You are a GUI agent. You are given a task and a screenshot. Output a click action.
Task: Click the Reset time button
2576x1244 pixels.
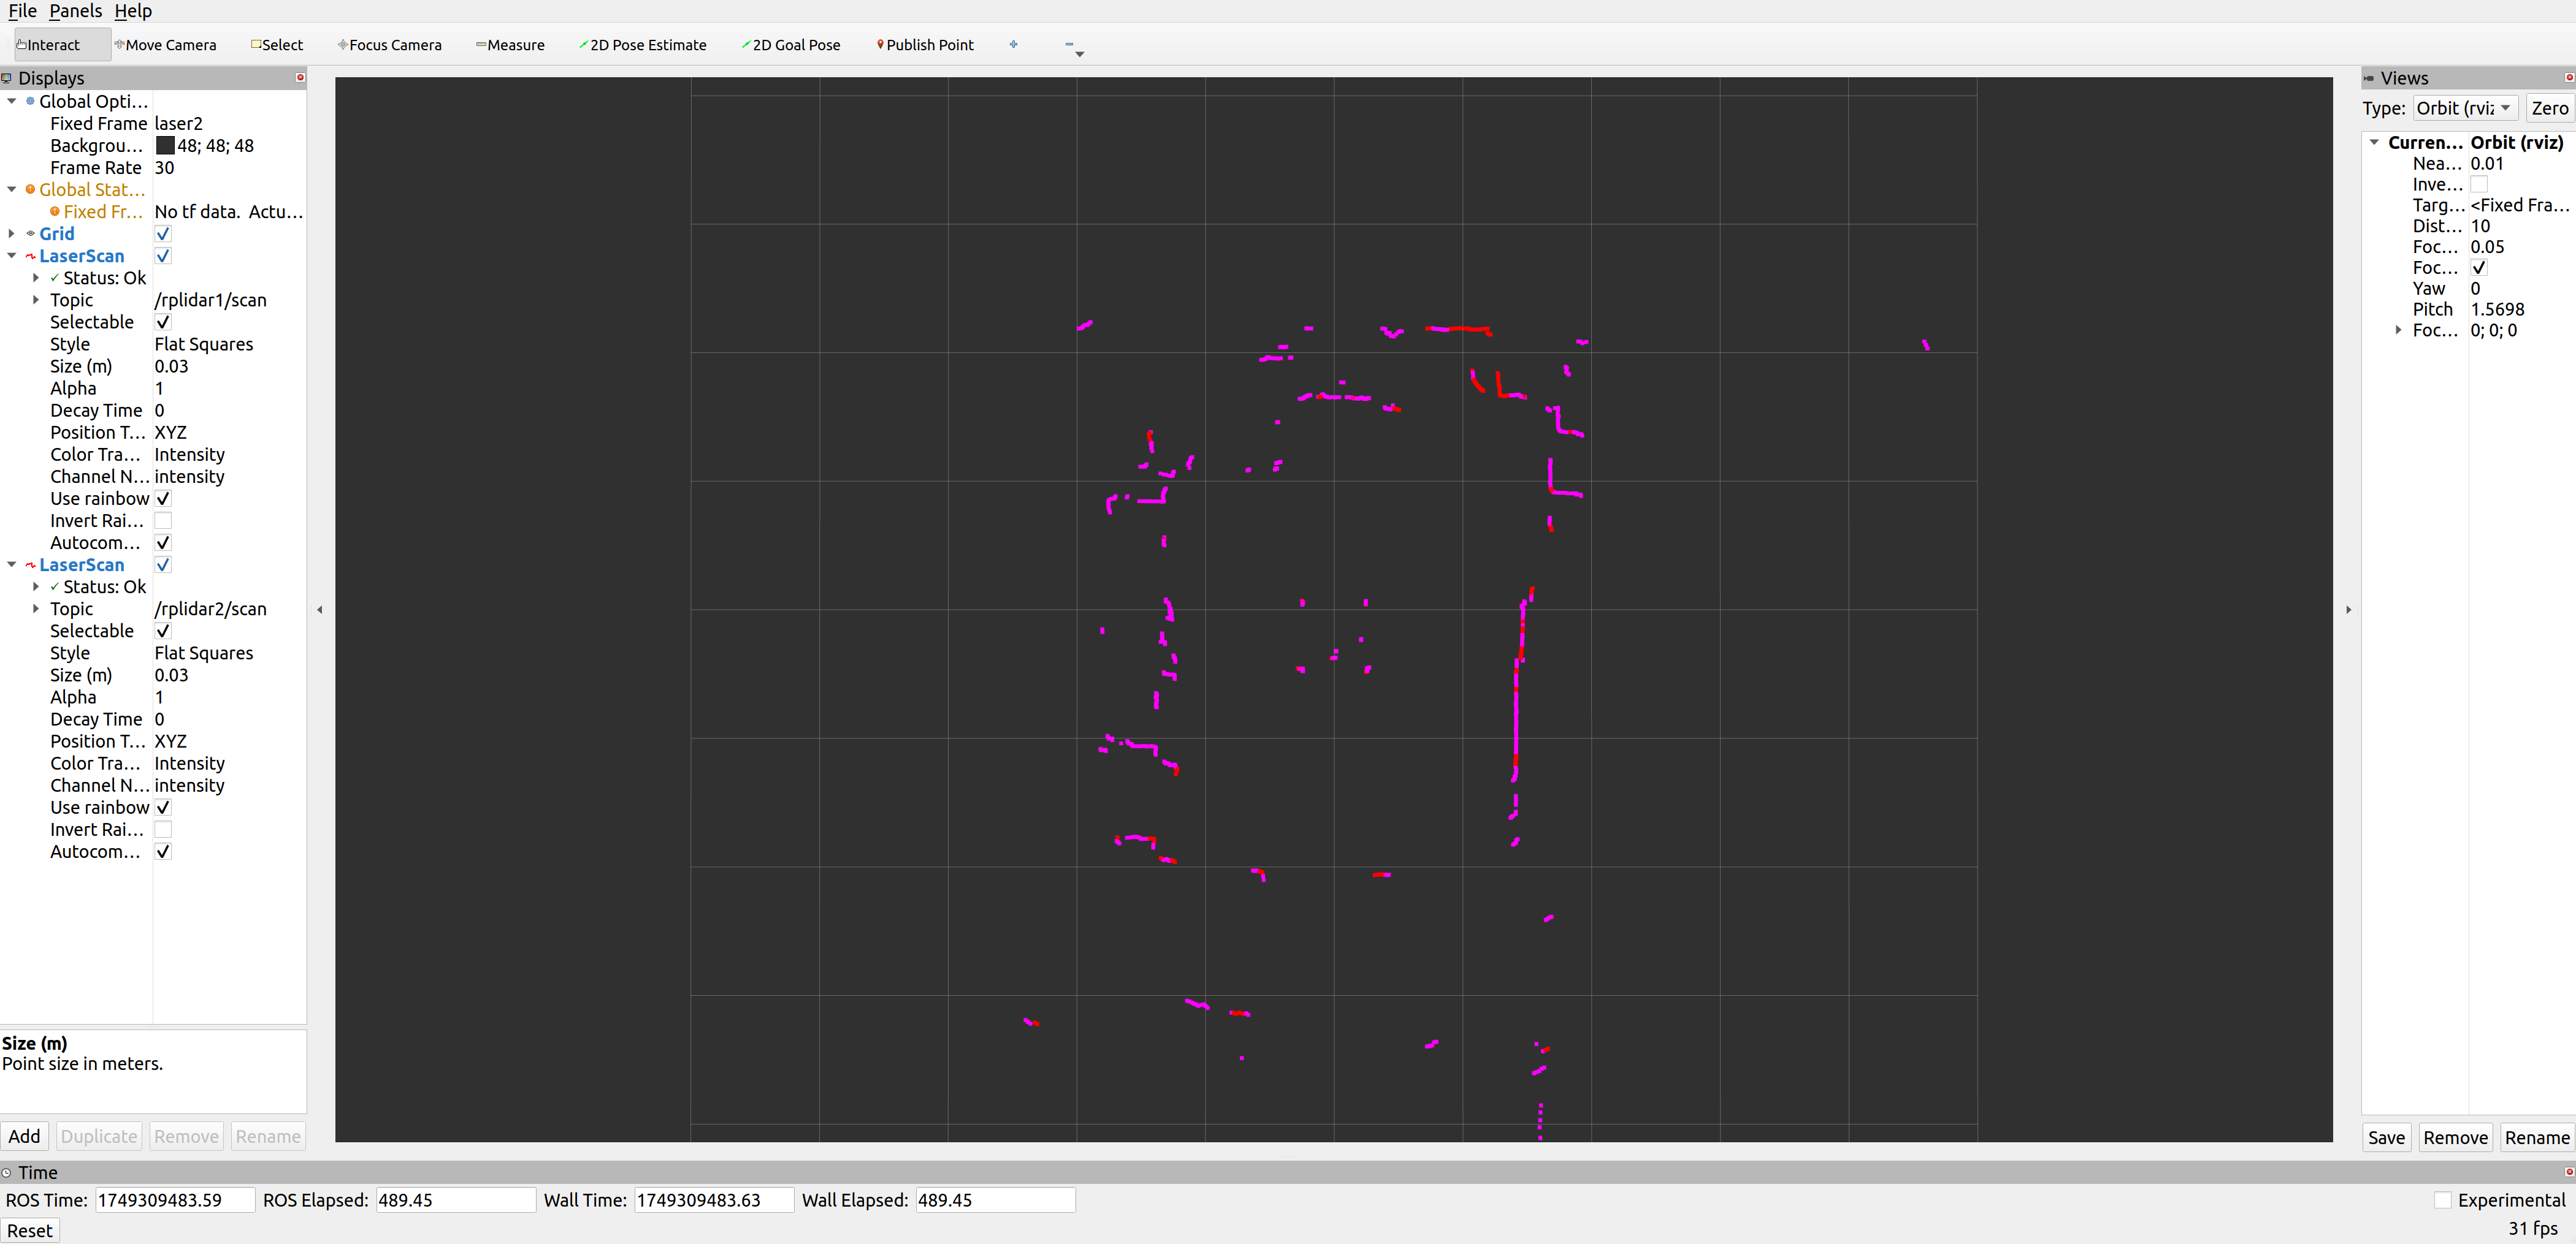[30, 1230]
